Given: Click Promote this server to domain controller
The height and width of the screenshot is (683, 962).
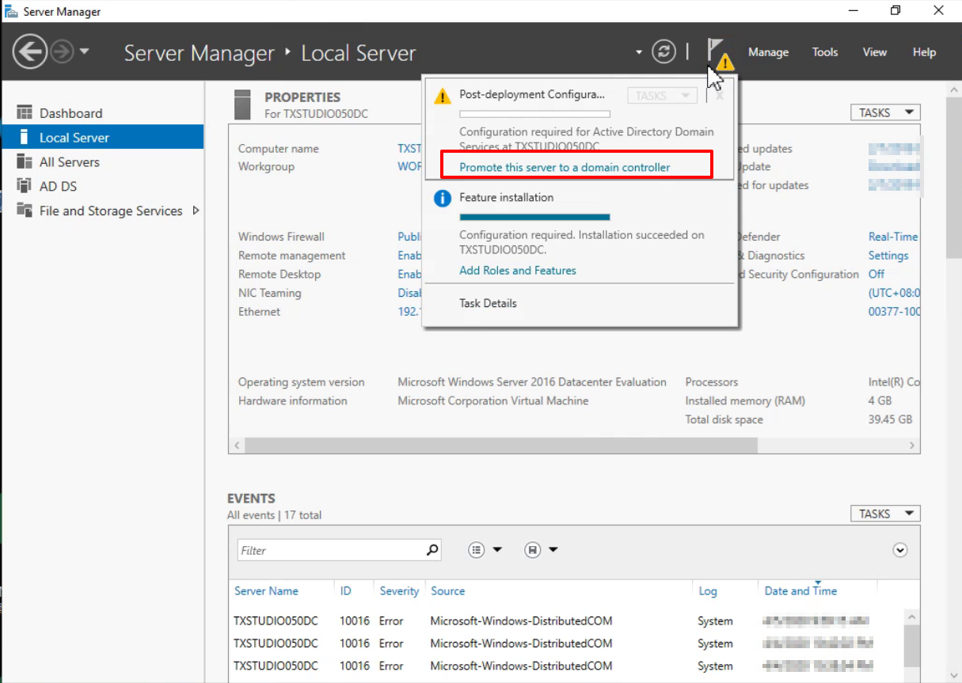Looking at the screenshot, I should (x=565, y=168).
